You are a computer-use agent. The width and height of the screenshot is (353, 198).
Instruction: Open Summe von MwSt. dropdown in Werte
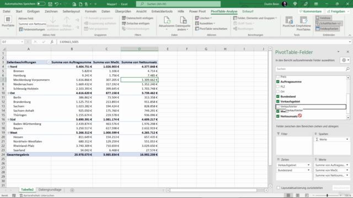coord(347,170)
